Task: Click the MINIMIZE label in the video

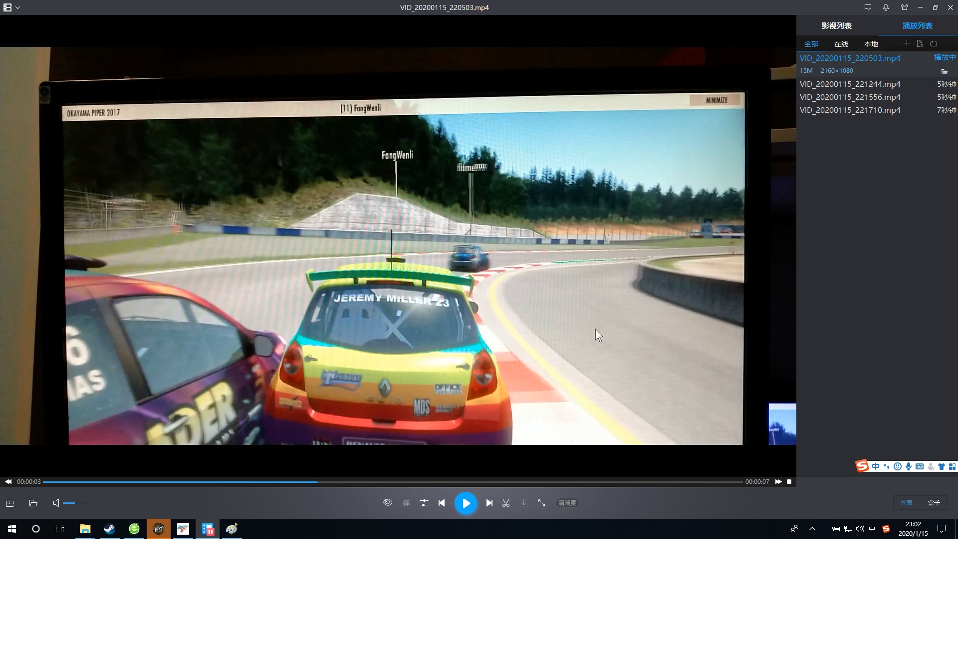Action: click(717, 100)
